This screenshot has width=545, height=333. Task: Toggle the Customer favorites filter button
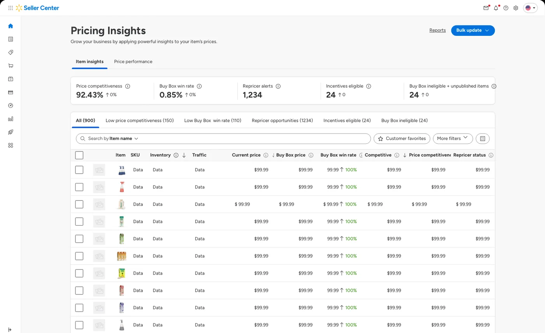[402, 138]
